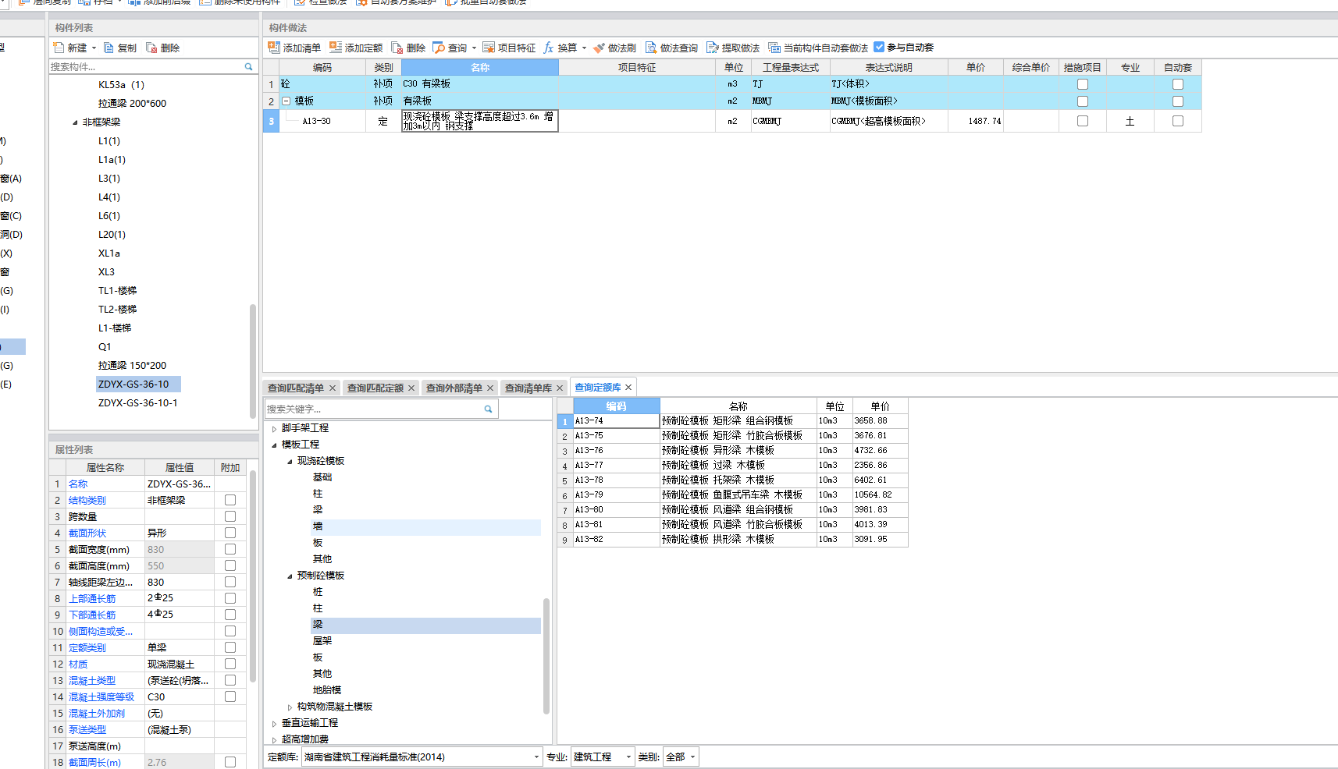1338x769 pixels.
Task: Switch to the 查询匹配定额 tab
Action: [375, 388]
